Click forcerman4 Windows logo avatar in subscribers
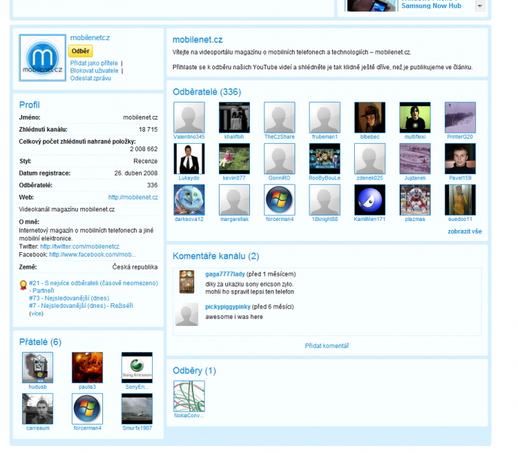The height and width of the screenshot is (453, 518). click(x=279, y=200)
